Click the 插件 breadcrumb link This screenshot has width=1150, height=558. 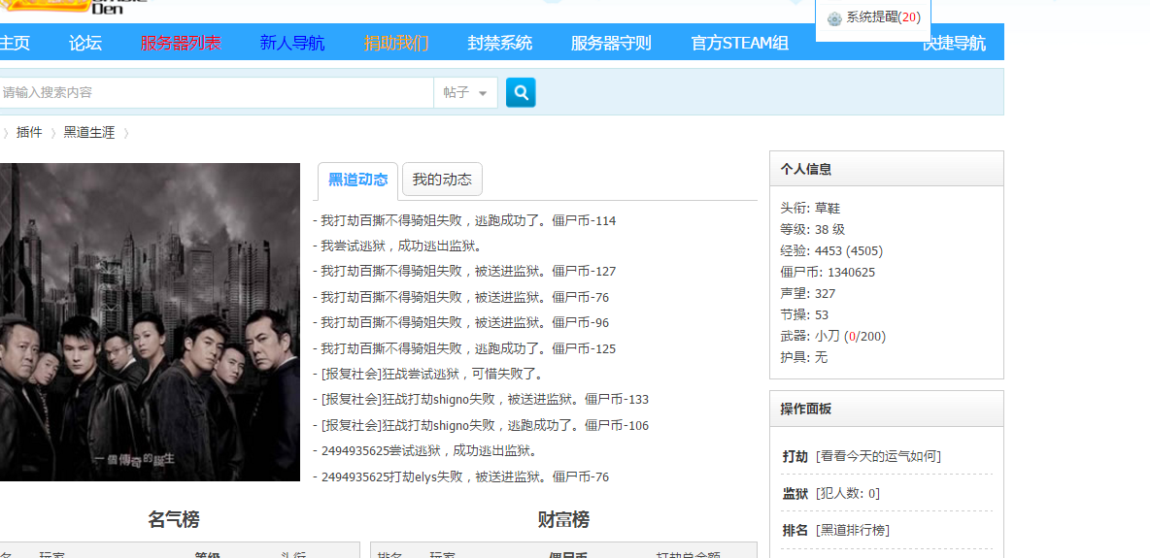tap(29, 133)
